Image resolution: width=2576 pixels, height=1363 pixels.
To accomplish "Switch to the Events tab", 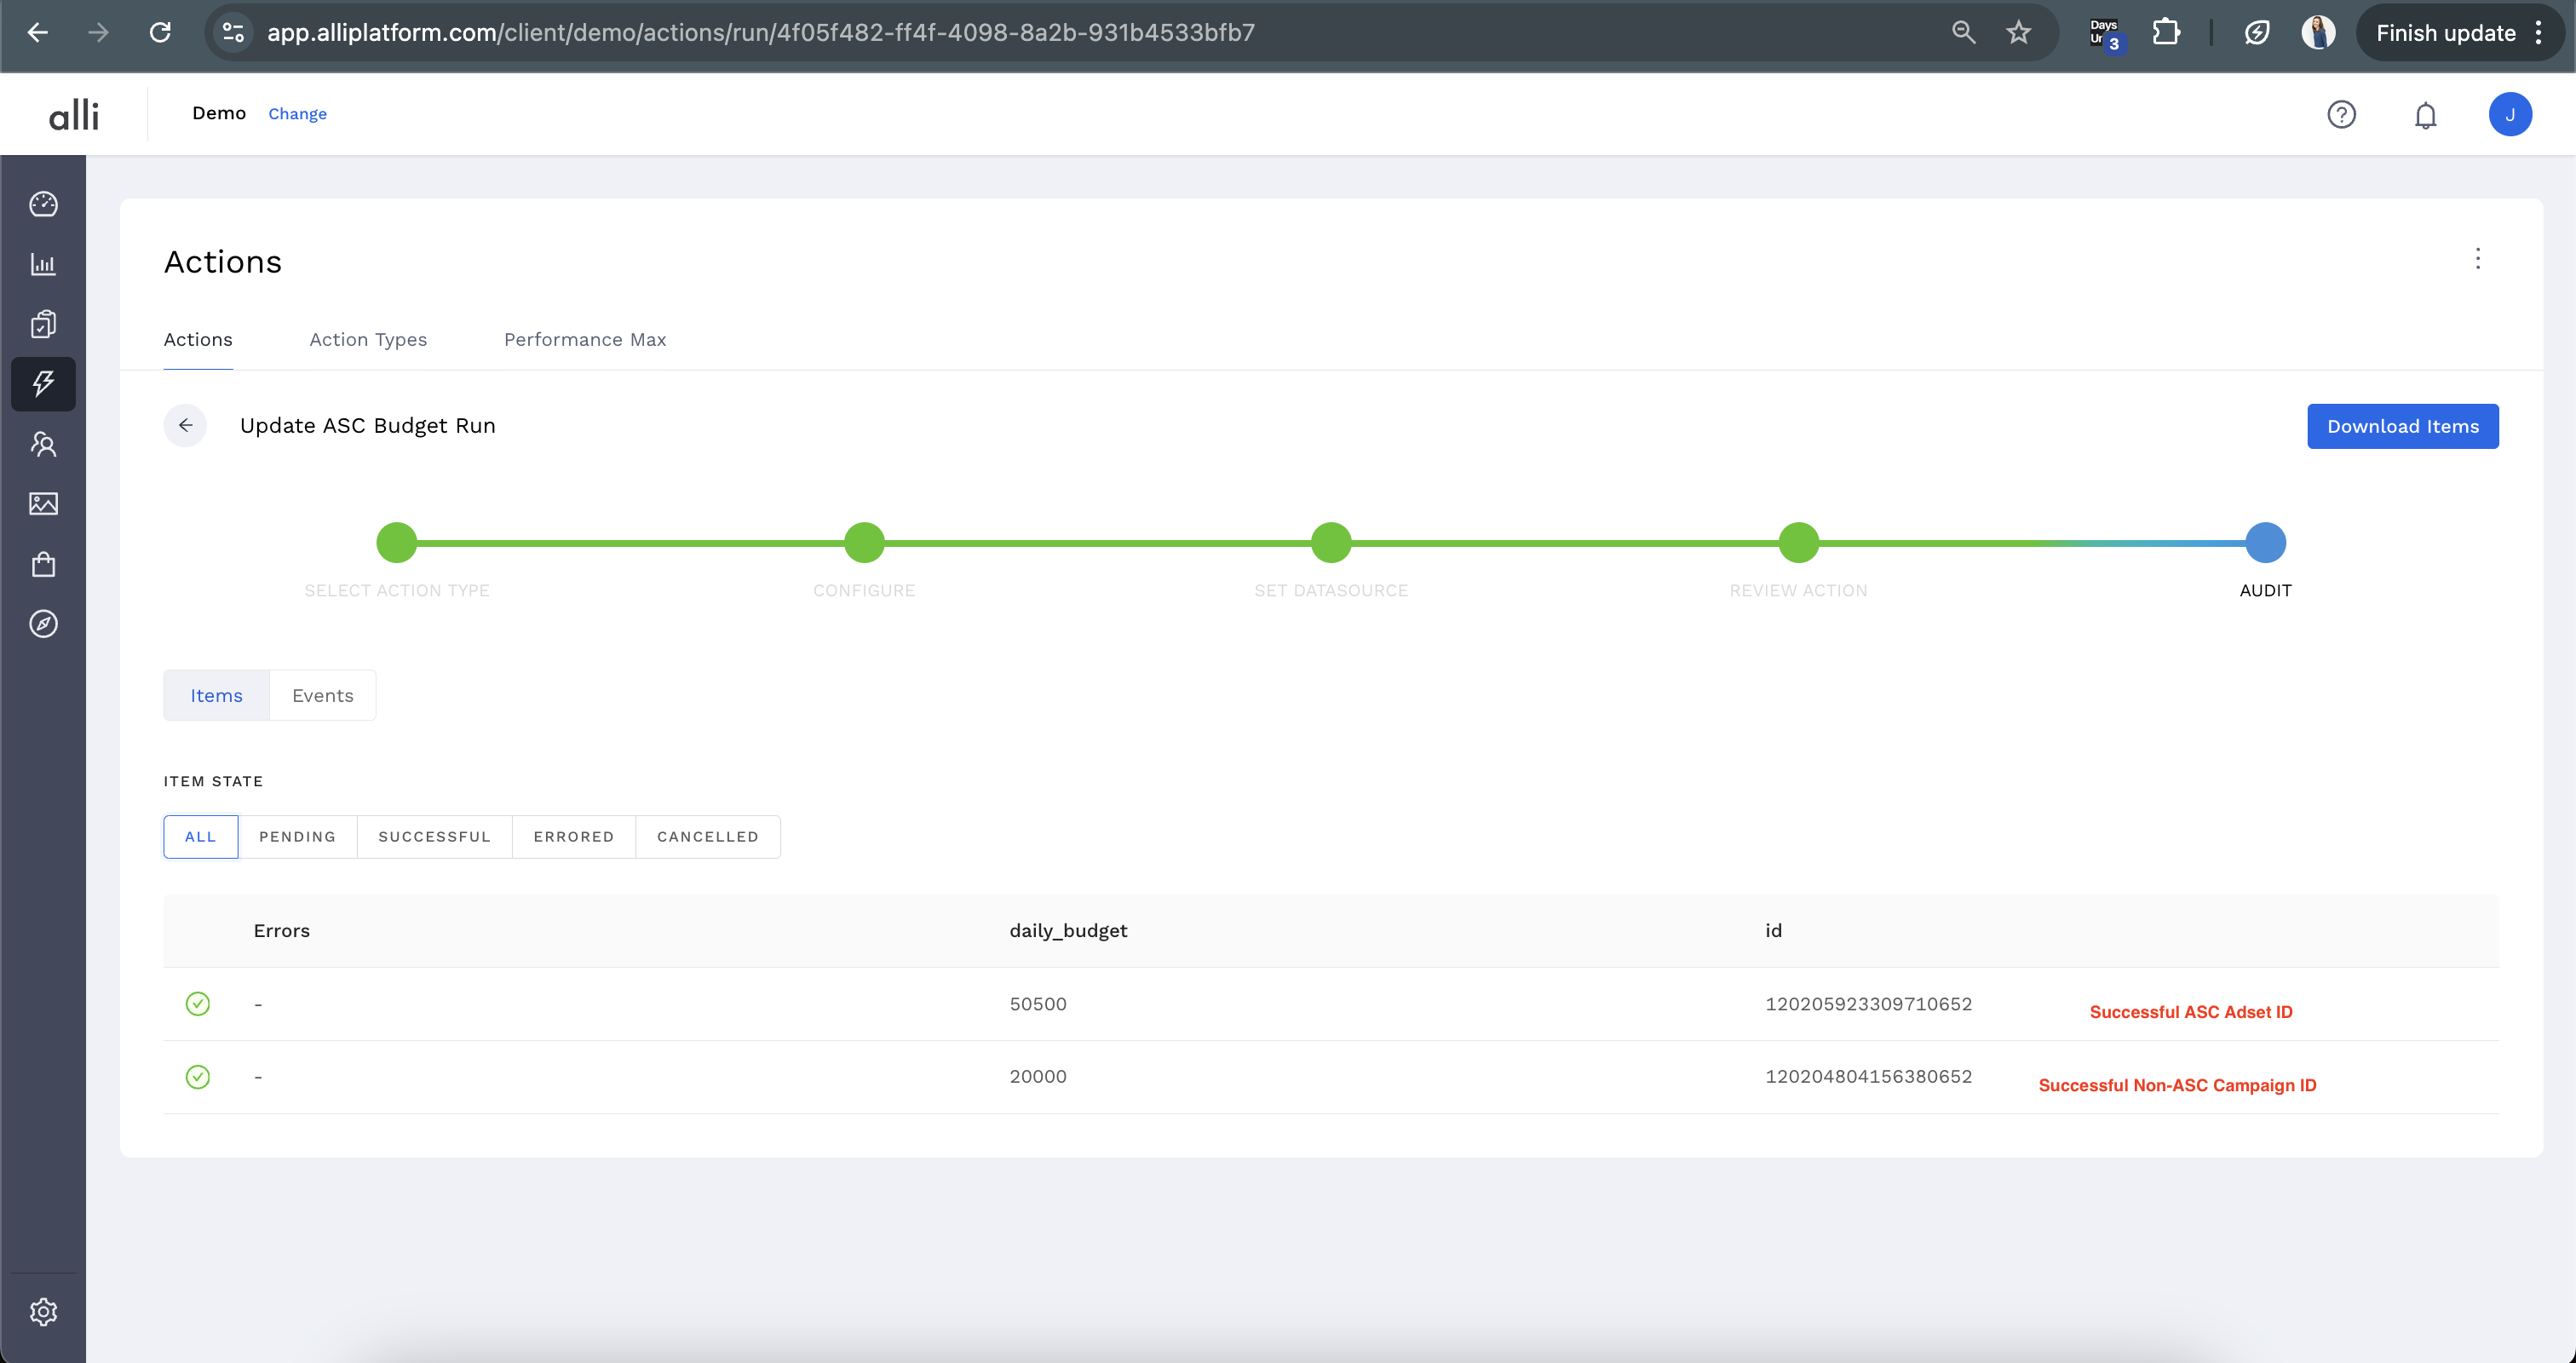I will pyautogui.click(x=322, y=695).
